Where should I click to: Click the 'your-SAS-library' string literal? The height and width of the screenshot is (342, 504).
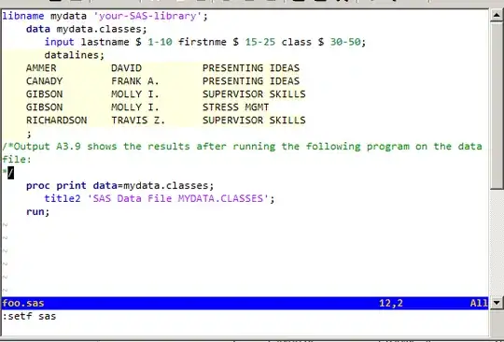(x=147, y=16)
